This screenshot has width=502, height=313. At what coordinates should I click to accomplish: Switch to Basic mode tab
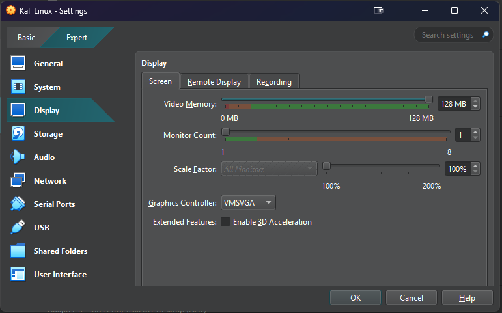tap(26, 38)
